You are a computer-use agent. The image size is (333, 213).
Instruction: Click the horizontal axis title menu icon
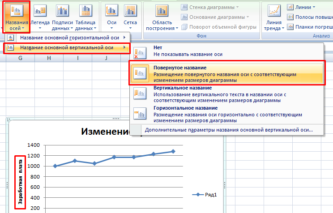coord(10,38)
